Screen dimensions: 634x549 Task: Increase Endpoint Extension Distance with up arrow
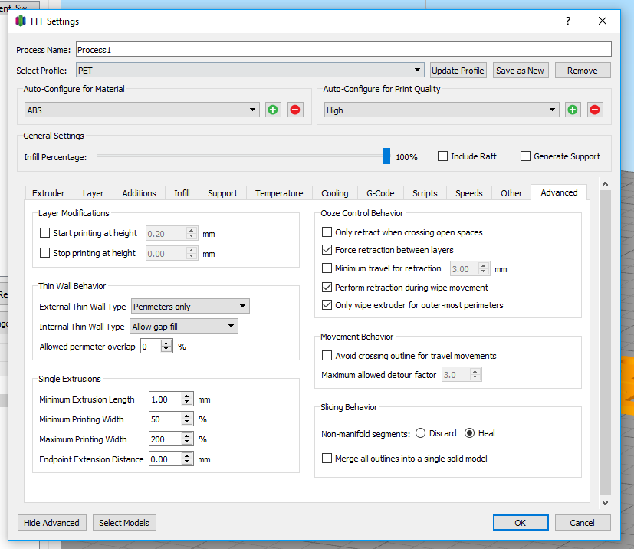pos(187,456)
